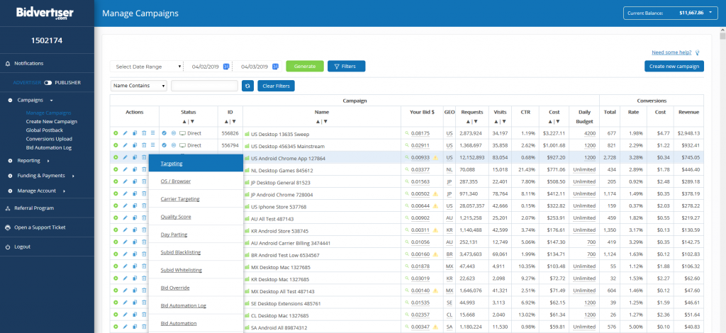Select Targeting in the campaign popup menu
The image size is (726, 333).
pos(196,164)
